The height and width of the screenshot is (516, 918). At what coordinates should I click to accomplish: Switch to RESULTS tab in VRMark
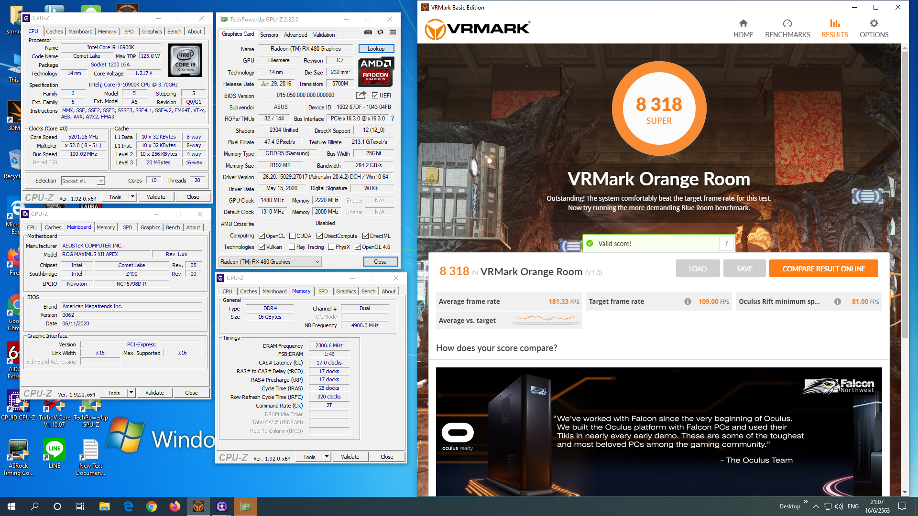coord(835,29)
